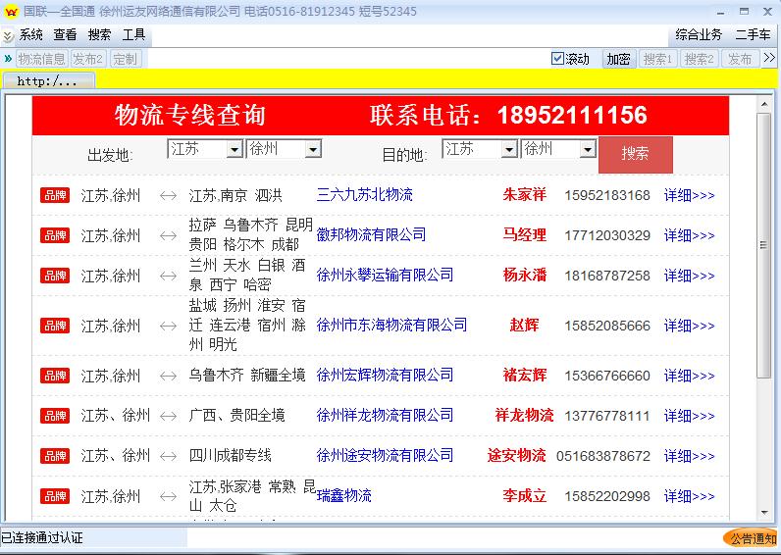
Task: Open 详细>>> for 马经理 row
Action: [690, 235]
